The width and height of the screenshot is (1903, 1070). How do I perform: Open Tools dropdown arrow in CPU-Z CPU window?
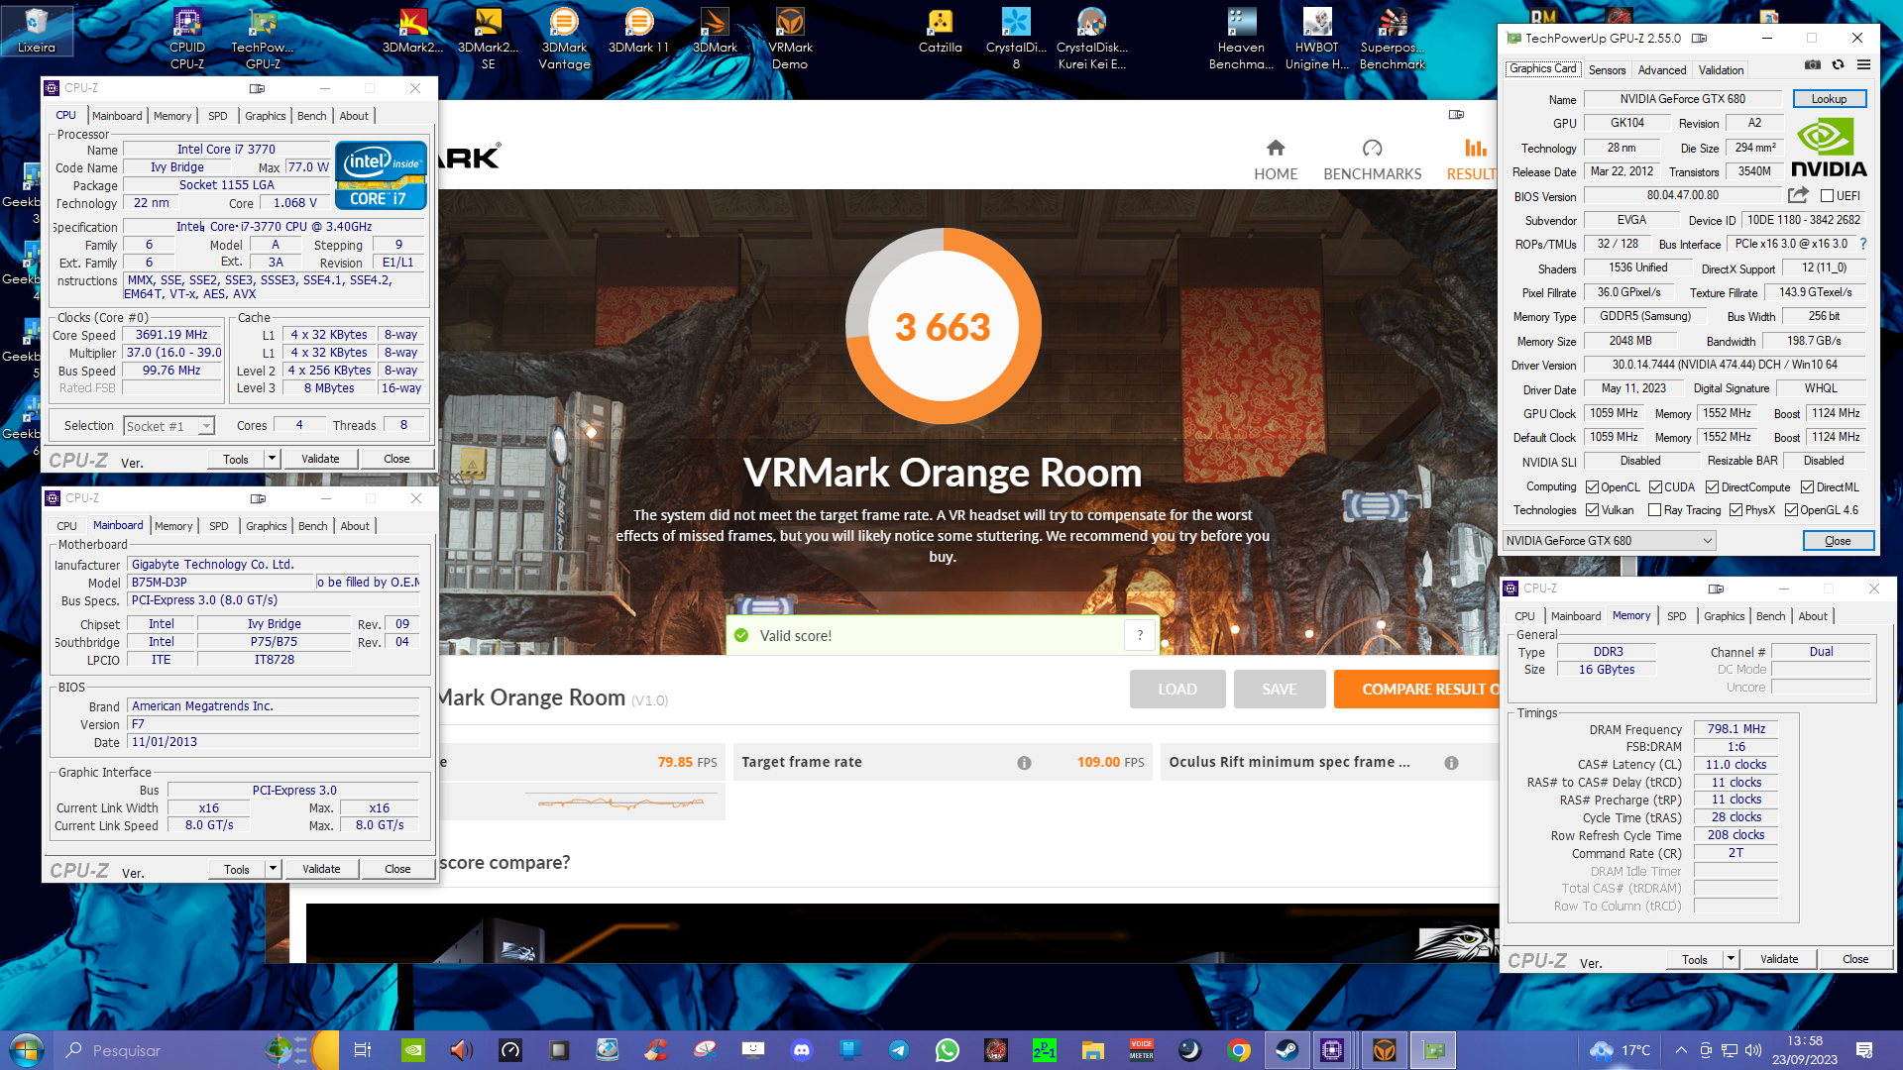pos(273,459)
